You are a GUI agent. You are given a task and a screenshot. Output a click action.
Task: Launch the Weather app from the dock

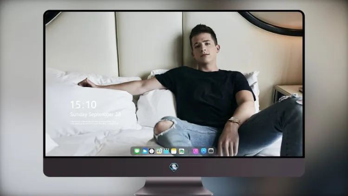coord(144,151)
